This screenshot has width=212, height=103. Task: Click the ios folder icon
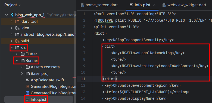[x=17, y=47]
